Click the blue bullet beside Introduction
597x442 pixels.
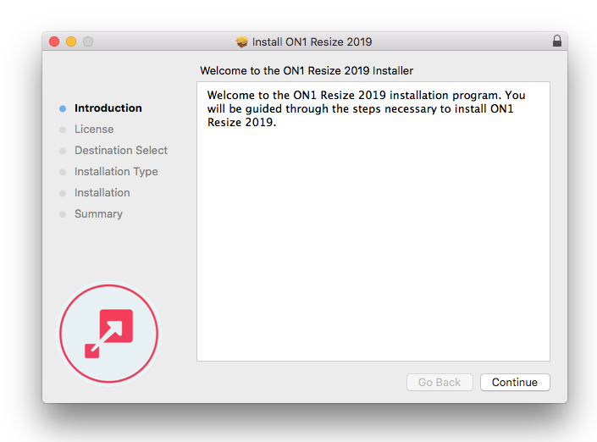[63, 109]
